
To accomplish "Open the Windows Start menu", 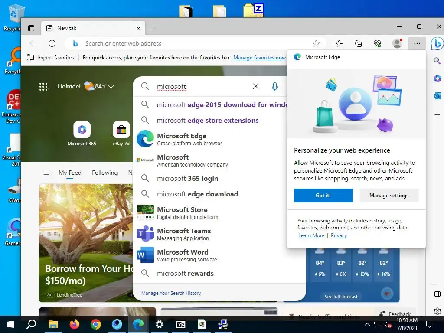I will coord(10,324).
